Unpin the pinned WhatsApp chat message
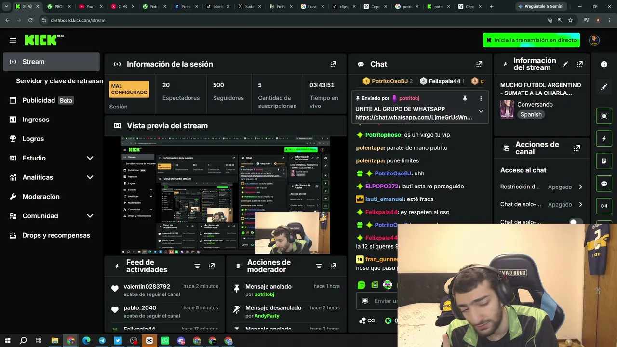 465,98
